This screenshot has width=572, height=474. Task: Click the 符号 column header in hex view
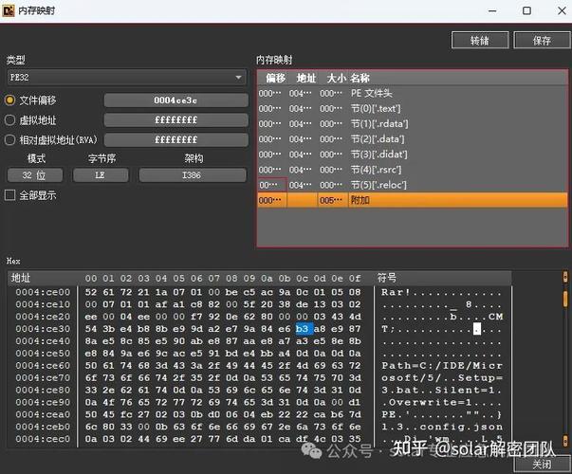point(387,278)
